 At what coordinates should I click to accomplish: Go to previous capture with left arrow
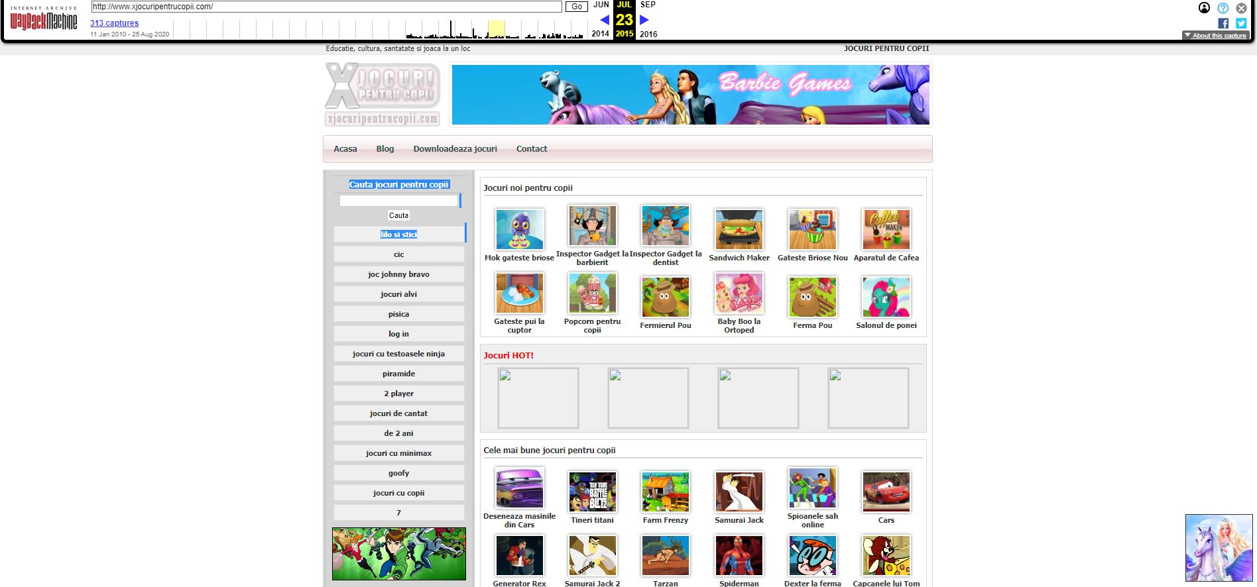604,20
